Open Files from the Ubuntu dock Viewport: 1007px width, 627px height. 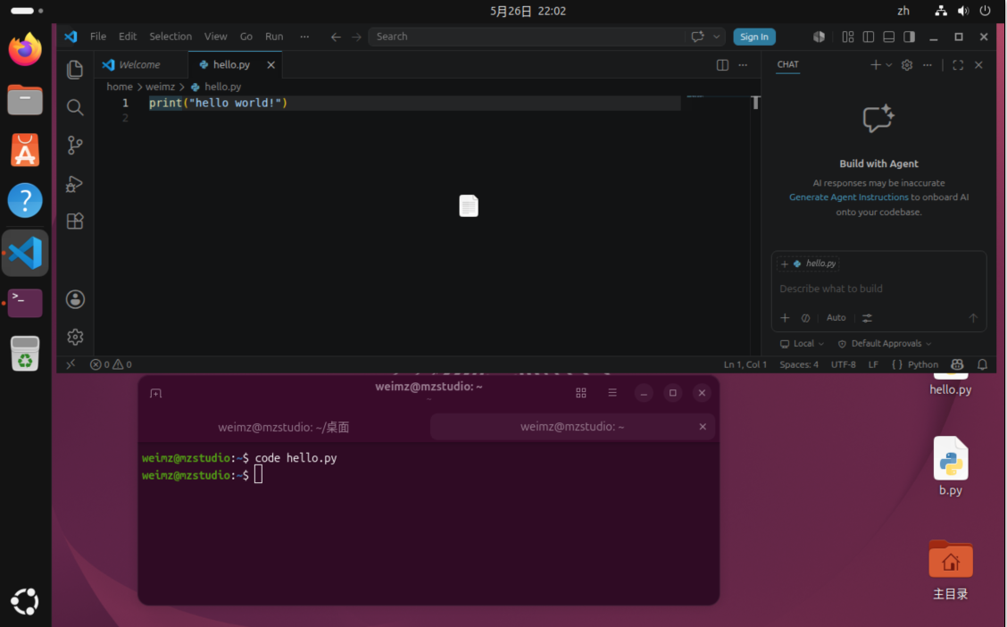coord(25,99)
